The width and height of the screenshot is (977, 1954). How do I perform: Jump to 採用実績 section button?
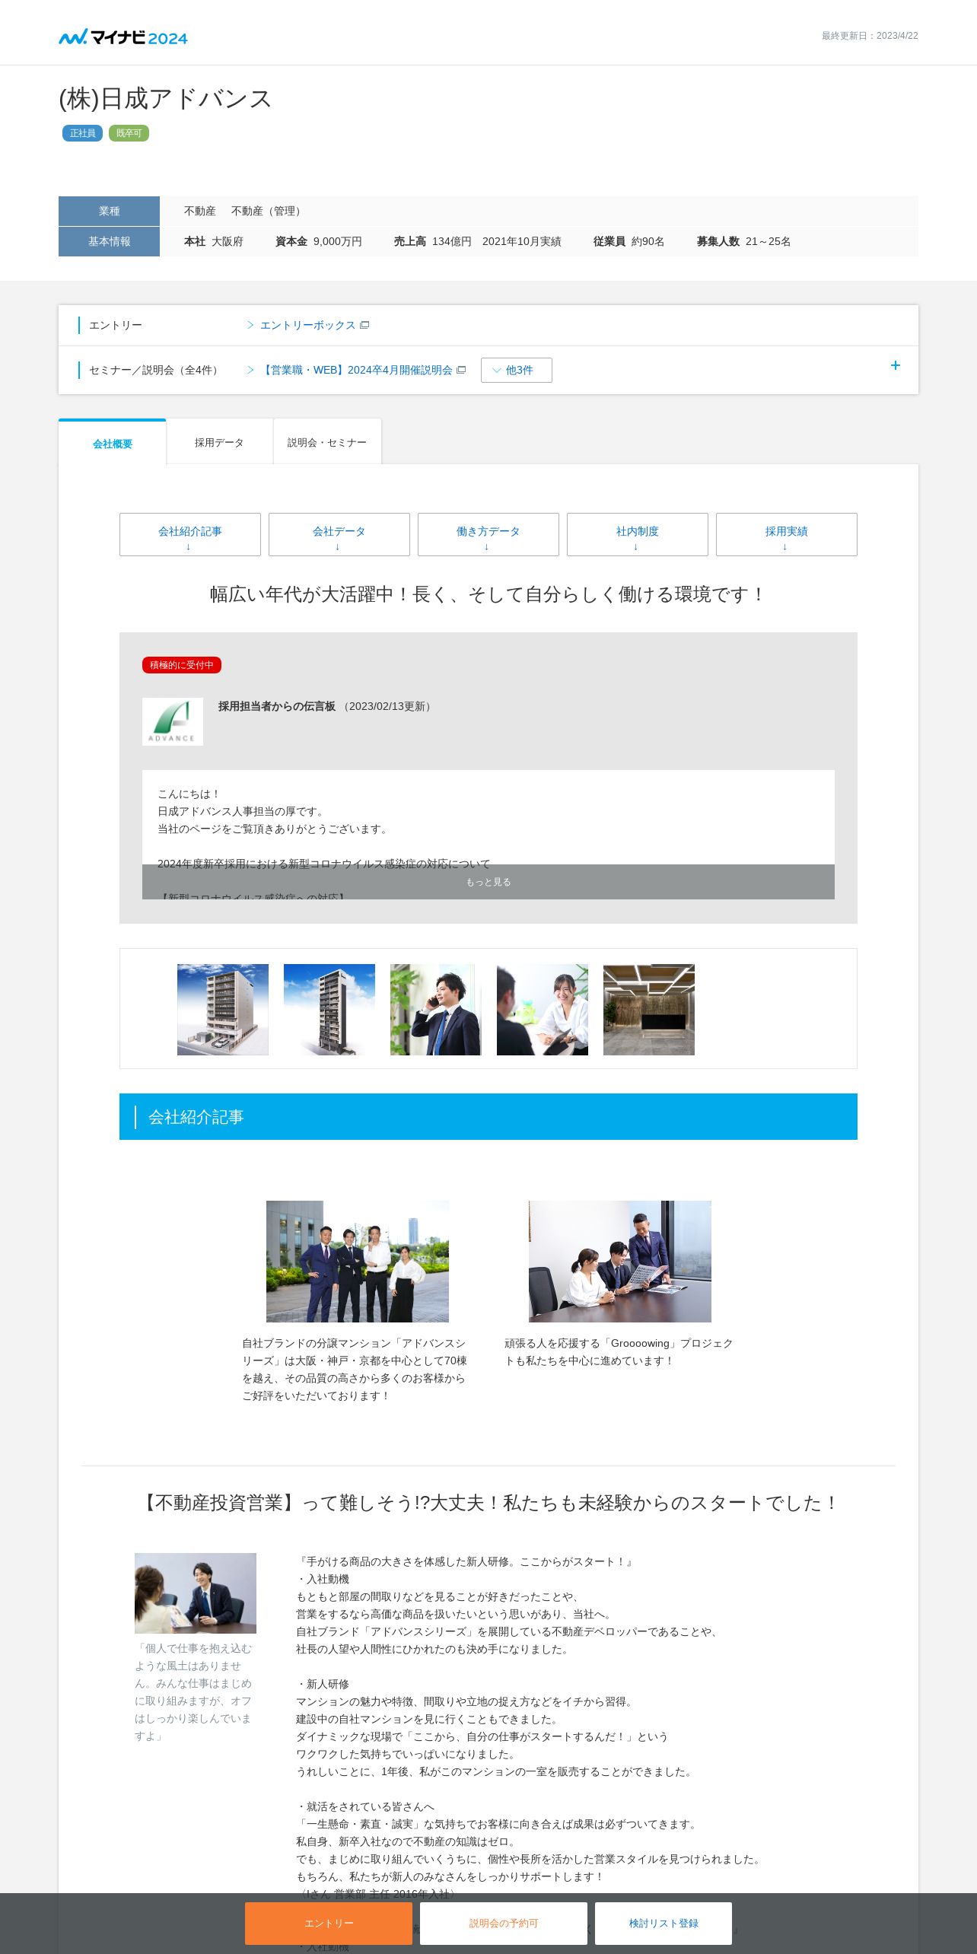[x=787, y=534]
